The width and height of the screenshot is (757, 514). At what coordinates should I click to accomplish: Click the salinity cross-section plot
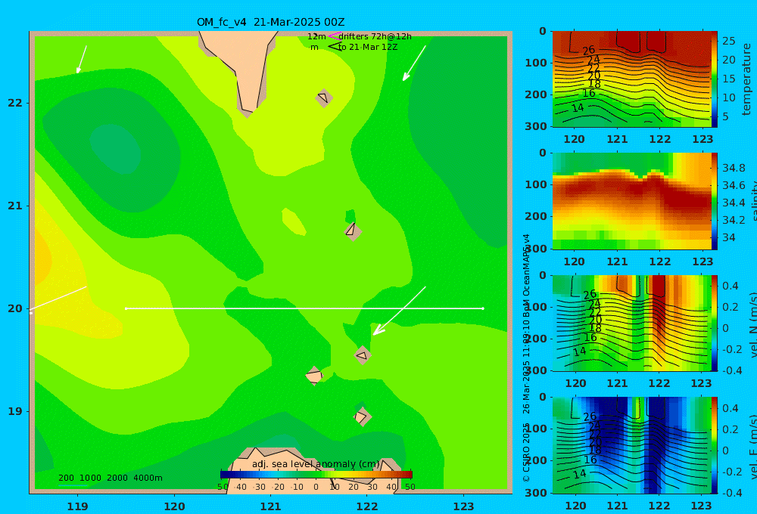(x=632, y=201)
